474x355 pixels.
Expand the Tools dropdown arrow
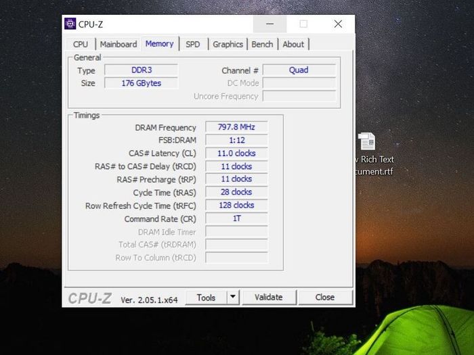[x=233, y=297]
